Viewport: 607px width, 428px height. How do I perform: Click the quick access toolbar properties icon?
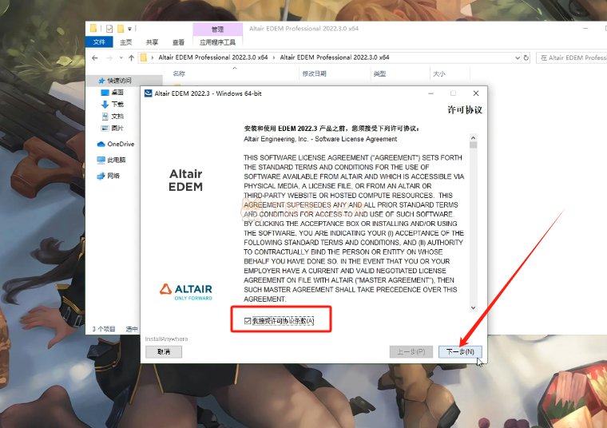pos(109,29)
